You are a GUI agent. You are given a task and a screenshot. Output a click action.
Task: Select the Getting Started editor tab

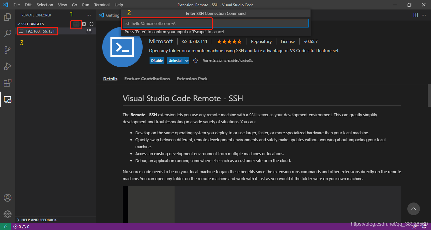pos(109,15)
